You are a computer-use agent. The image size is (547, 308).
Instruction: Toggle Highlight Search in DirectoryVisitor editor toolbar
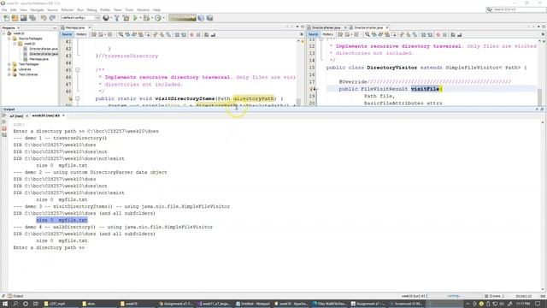point(387,34)
